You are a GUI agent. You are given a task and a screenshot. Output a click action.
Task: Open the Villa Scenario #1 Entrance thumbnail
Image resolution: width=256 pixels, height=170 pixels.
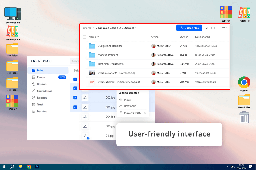92,73
